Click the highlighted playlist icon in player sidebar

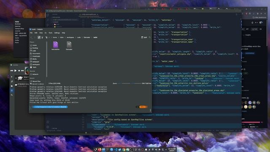[12, 90]
